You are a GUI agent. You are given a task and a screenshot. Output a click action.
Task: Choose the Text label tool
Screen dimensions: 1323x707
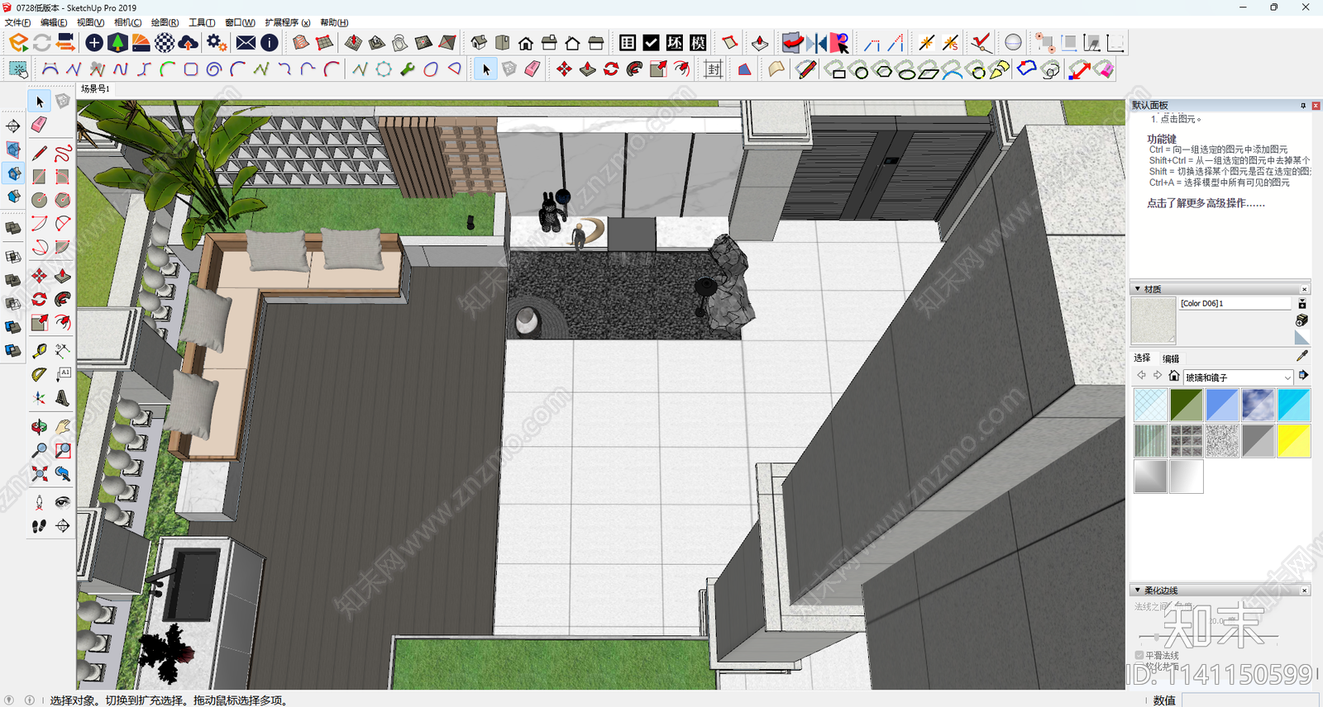coord(63,374)
